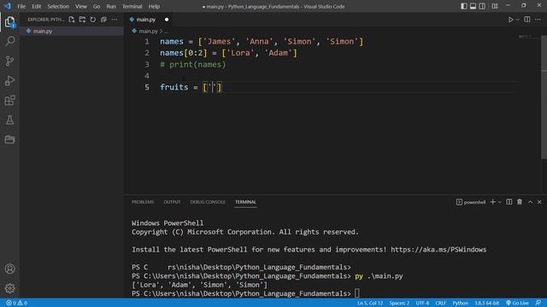Open the Search view
Viewport: 547px width, 307px height.
9,42
